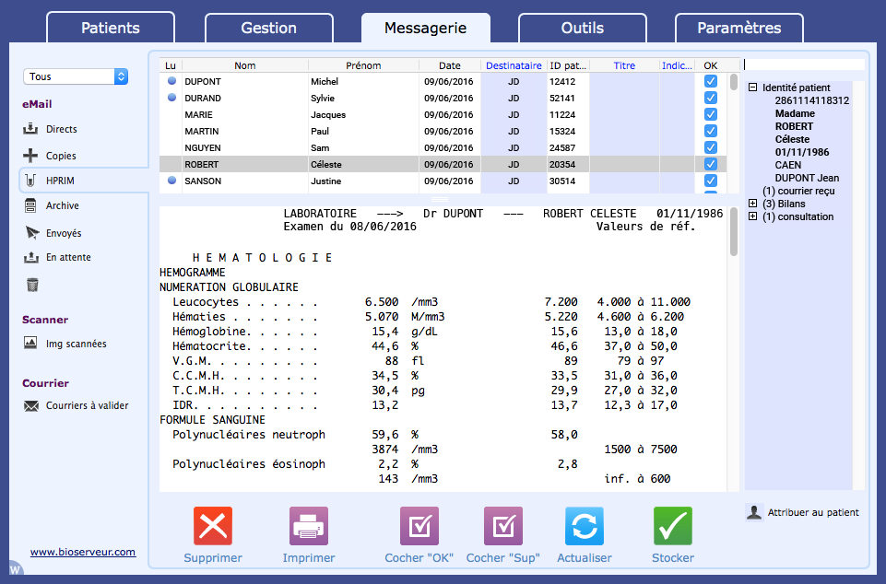
Task: Select the HPRIM test tube icon
Action: 30,181
